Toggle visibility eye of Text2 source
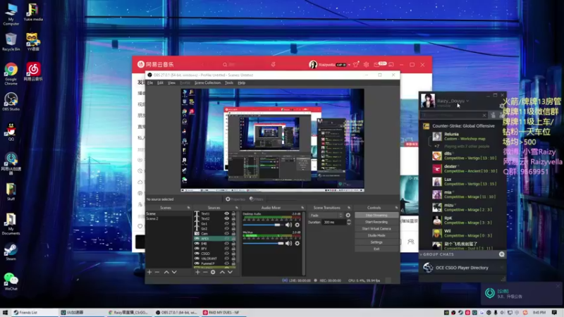The image size is (564, 317). (226, 218)
